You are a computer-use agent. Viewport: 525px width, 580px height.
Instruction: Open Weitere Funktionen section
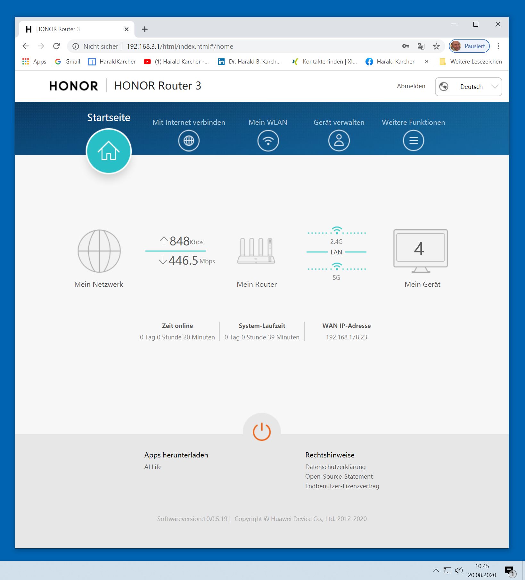coord(413,122)
